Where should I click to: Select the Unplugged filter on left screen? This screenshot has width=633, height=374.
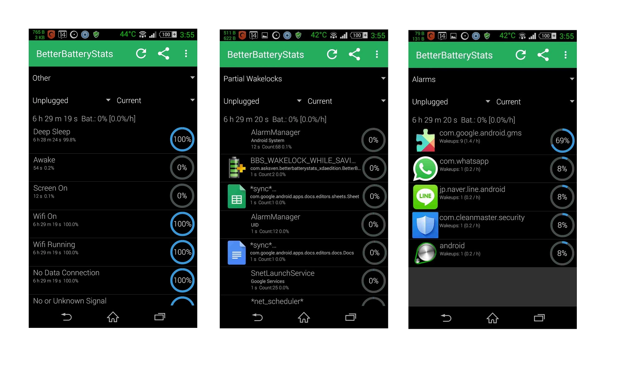(69, 100)
